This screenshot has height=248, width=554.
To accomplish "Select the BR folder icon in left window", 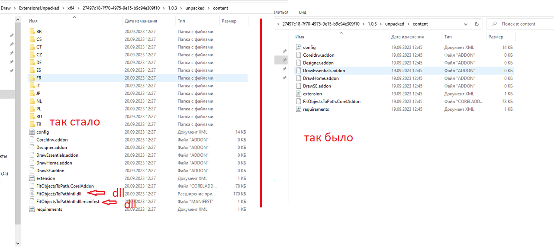I will [32, 32].
